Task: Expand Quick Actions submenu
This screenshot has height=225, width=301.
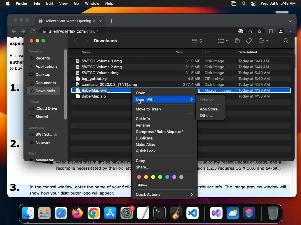Action: click(164, 194)
